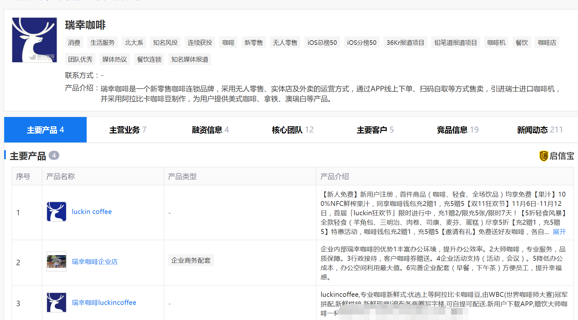Screen dimensions: 578x320
Task: Open the 瑞幸咖啡luckincoffee link
Action: click(x=104, y=303)
